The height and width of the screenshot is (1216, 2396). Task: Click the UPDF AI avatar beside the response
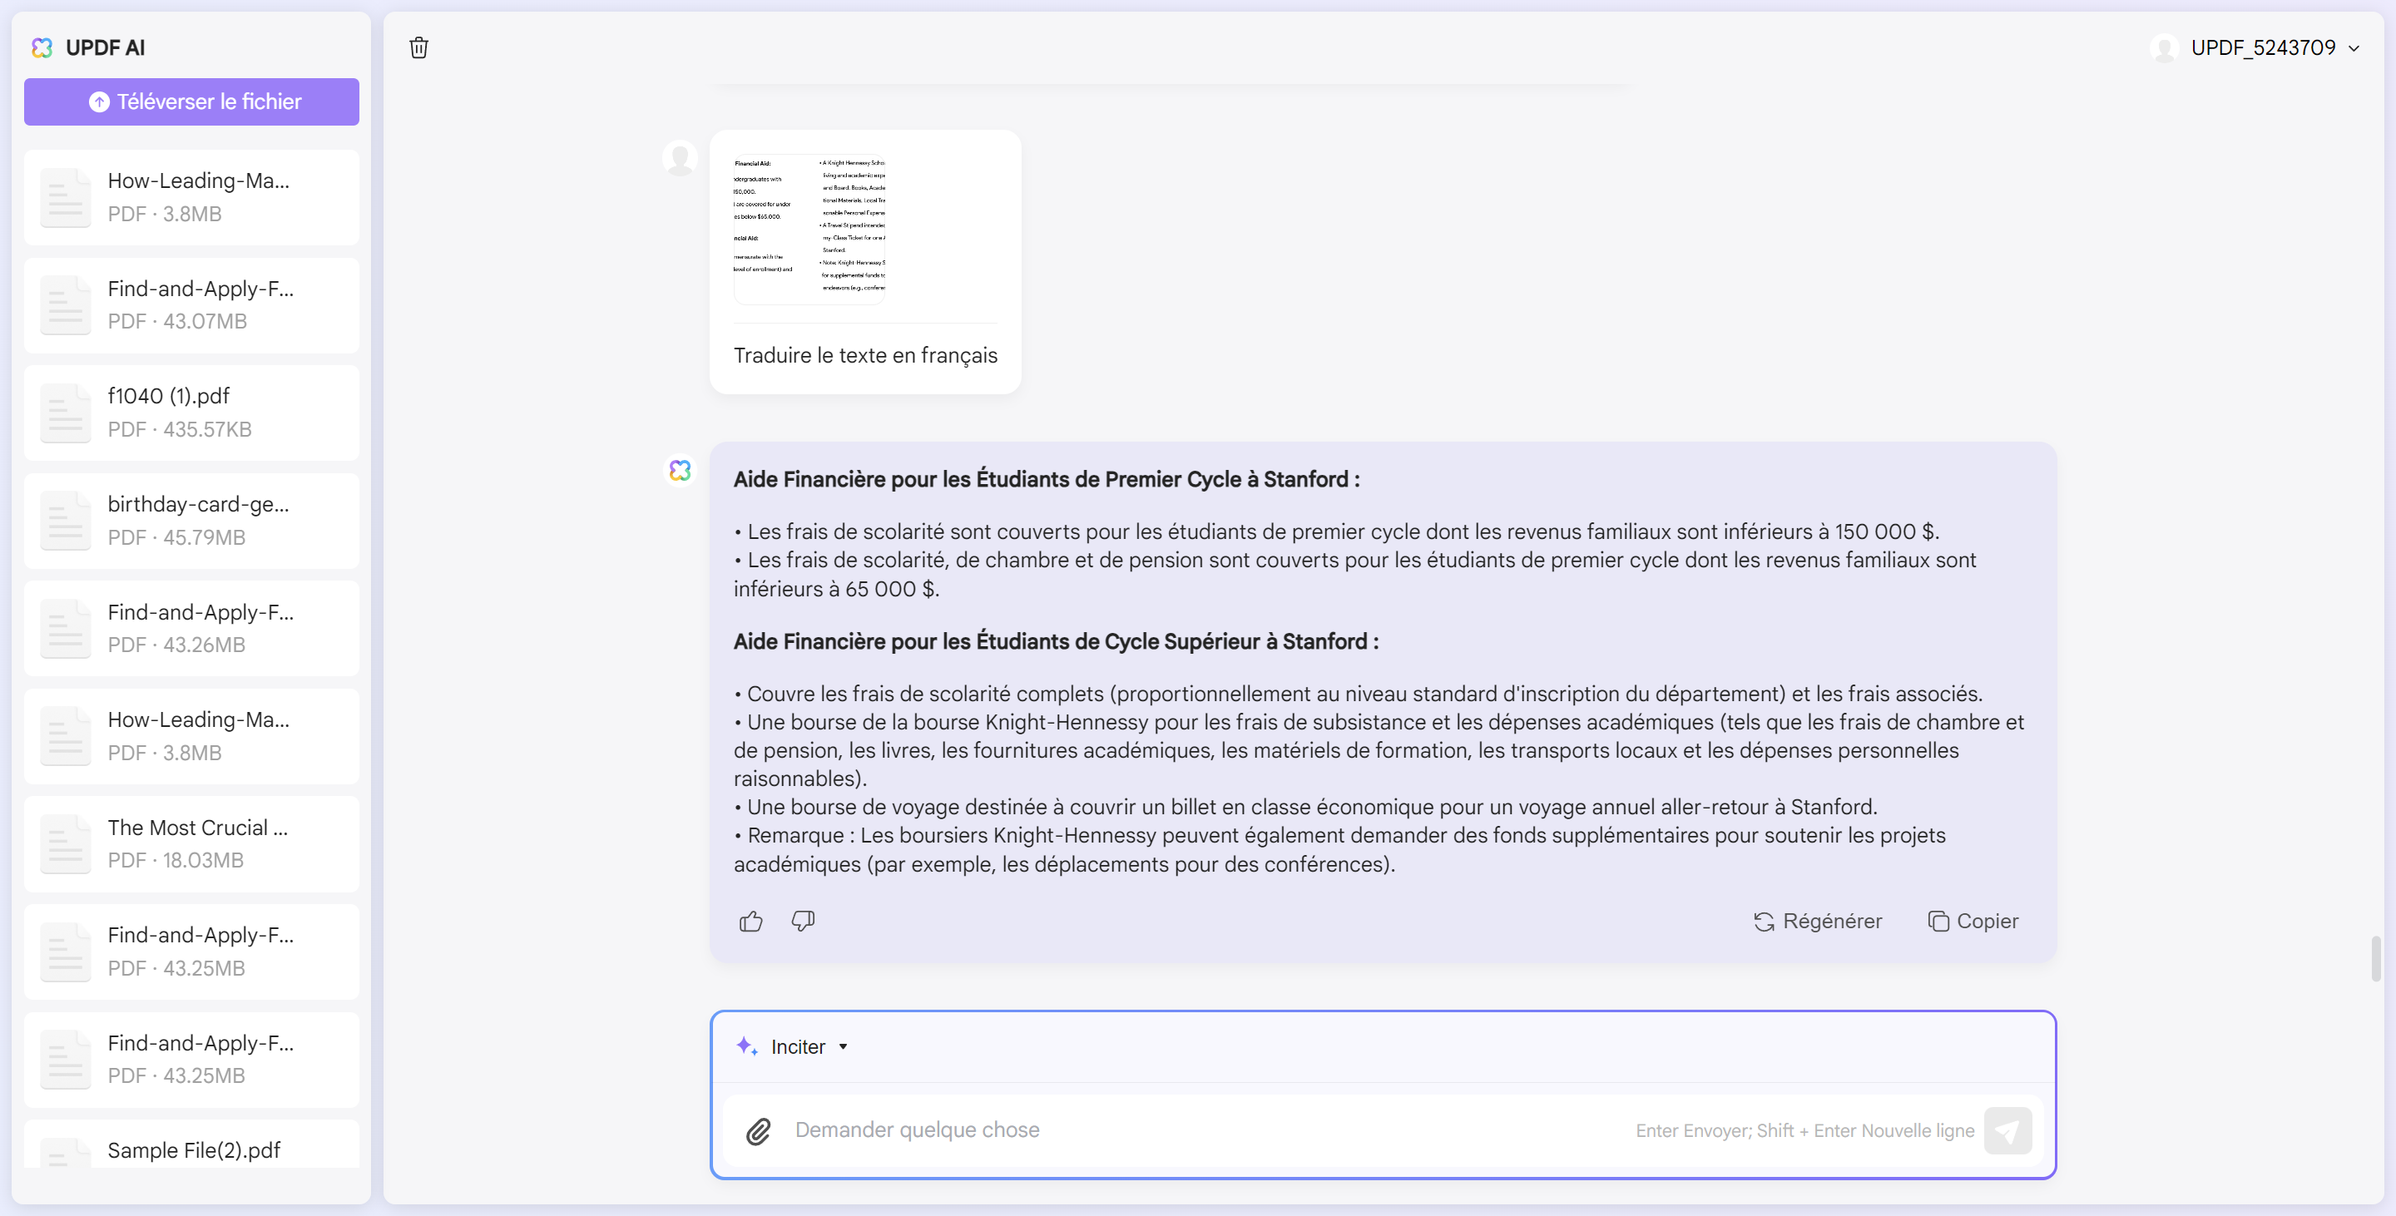[680, 469]
